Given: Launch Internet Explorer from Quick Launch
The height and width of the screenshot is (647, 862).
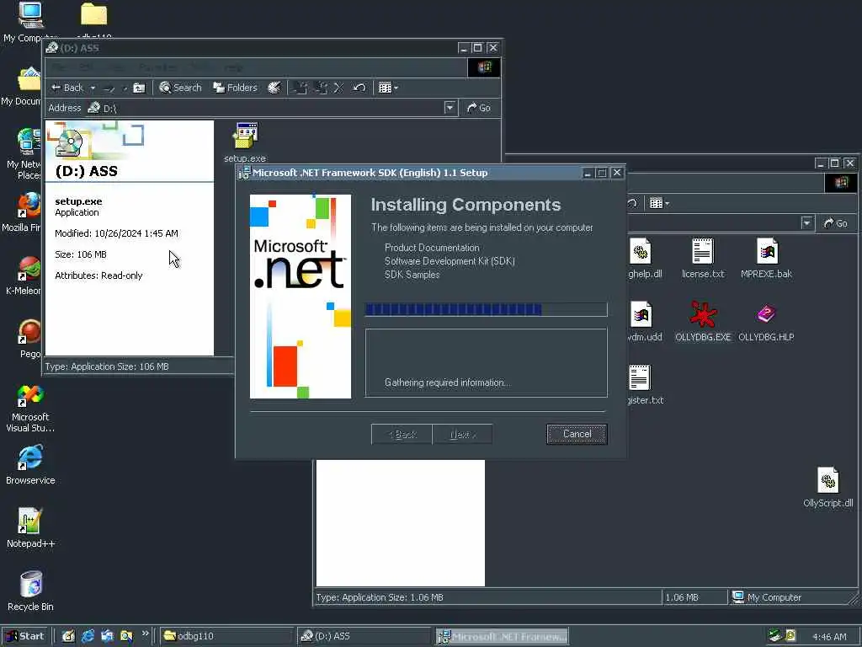Looking at the screenshot, I should coord(88,636).
